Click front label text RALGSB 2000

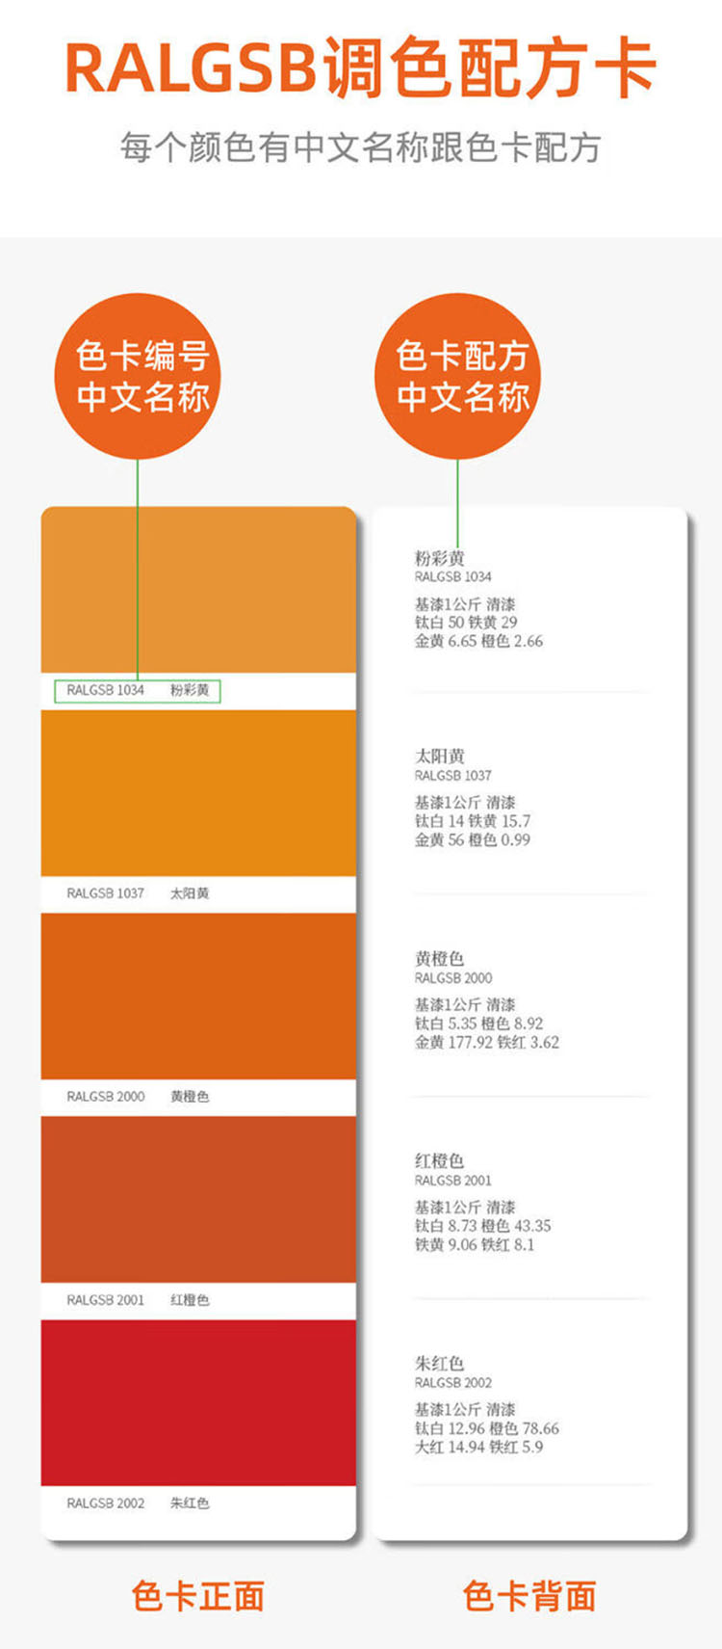tap(105, 1097)
